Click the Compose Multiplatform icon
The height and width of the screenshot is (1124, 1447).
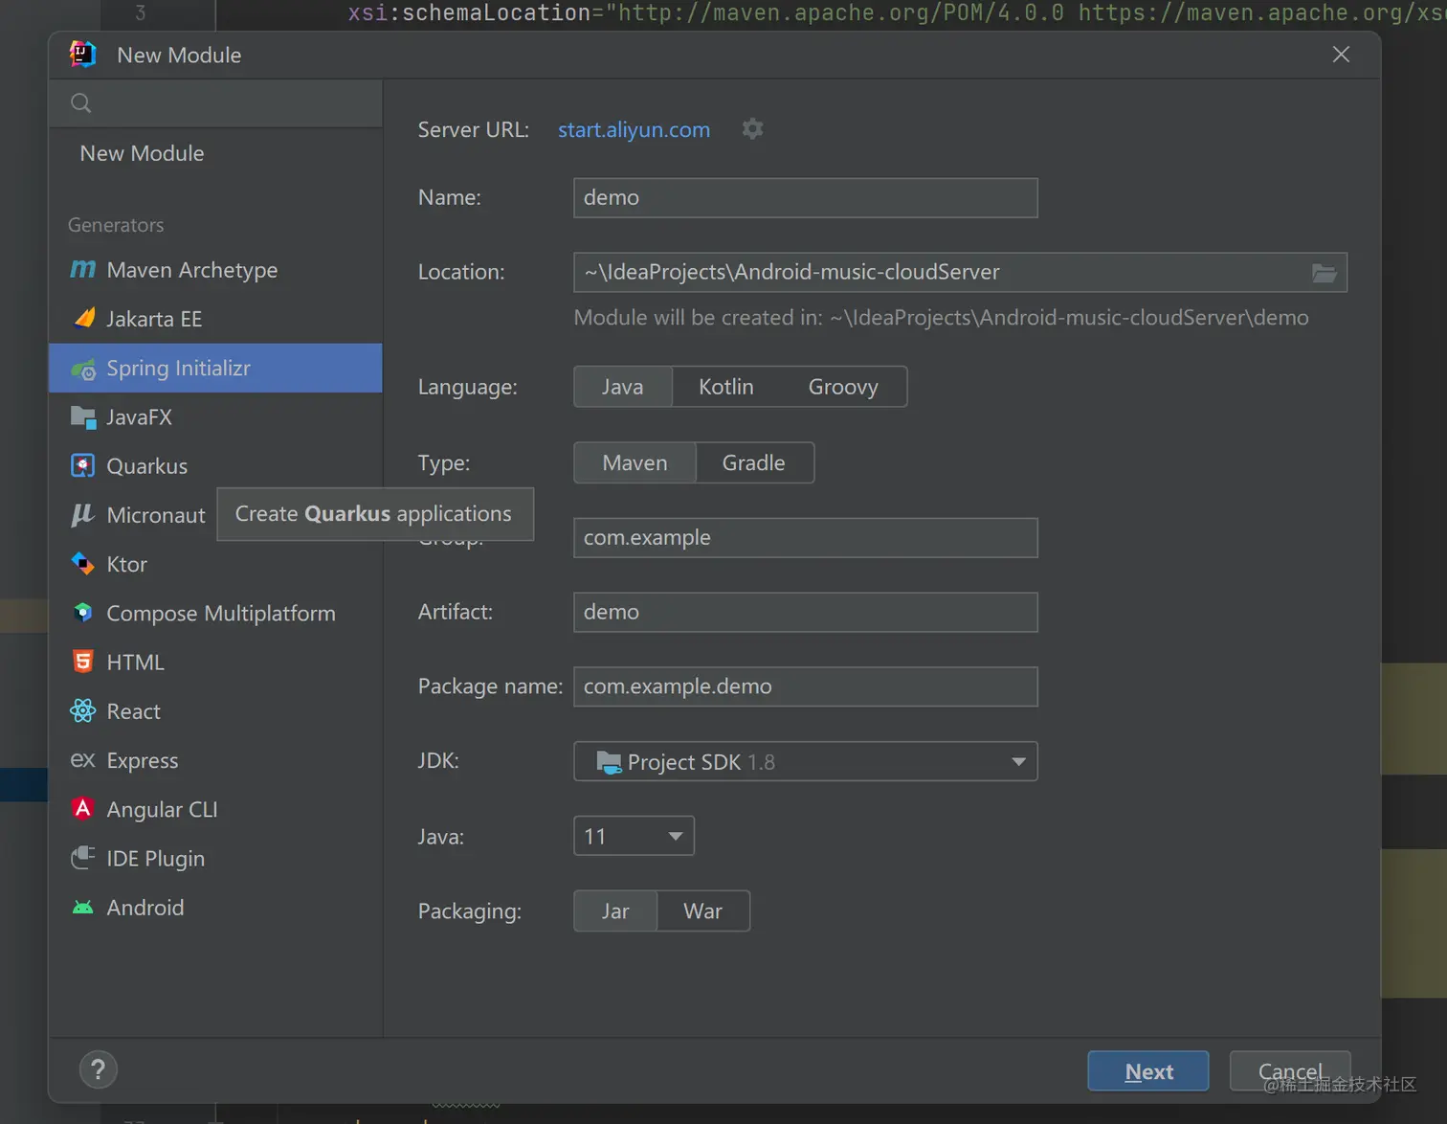(x=83, y=613)
